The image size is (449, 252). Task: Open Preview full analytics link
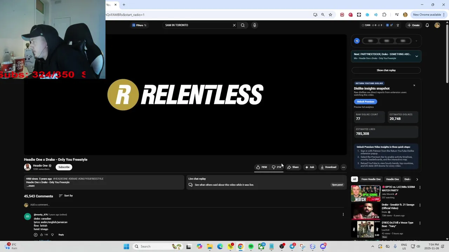pyautogui.click(x=364, y=107)
